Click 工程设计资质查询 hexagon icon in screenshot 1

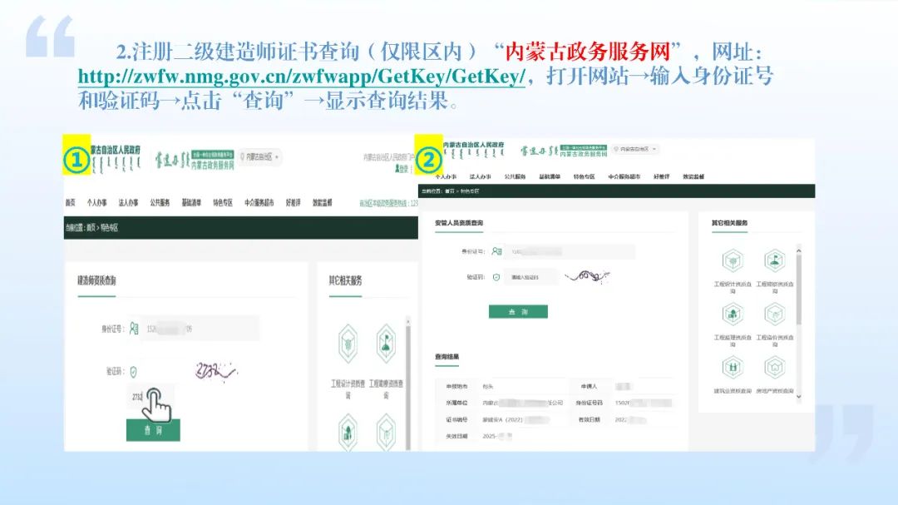(348, 344)
